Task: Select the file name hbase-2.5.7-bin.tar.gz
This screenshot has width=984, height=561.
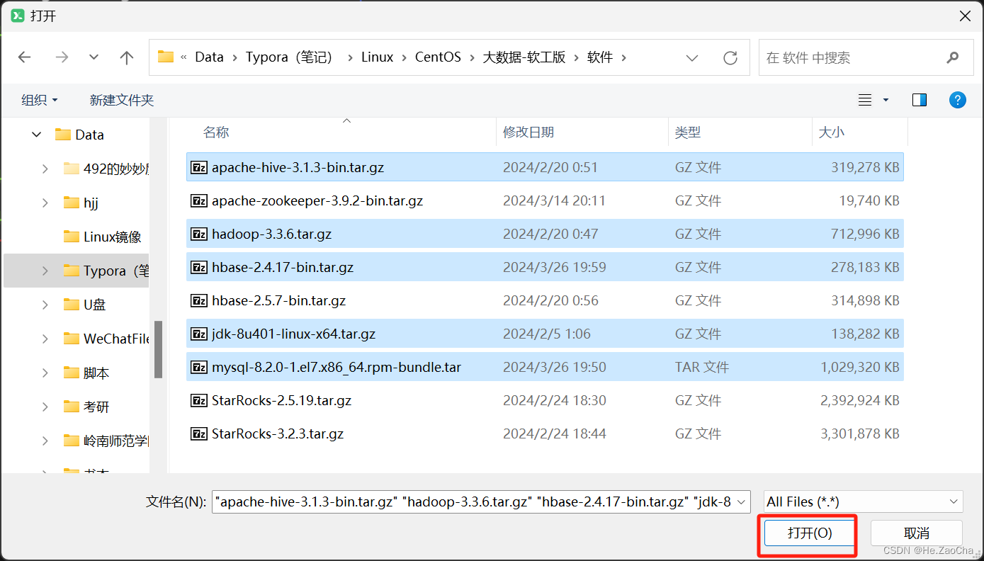Action: click(278, 301)
